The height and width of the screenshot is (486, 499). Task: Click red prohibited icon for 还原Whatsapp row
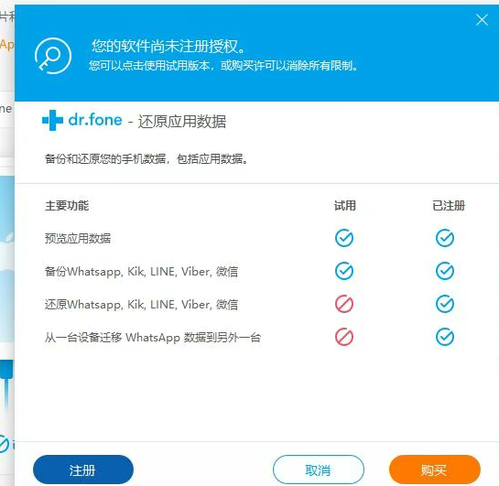click(x=344, y=304)
